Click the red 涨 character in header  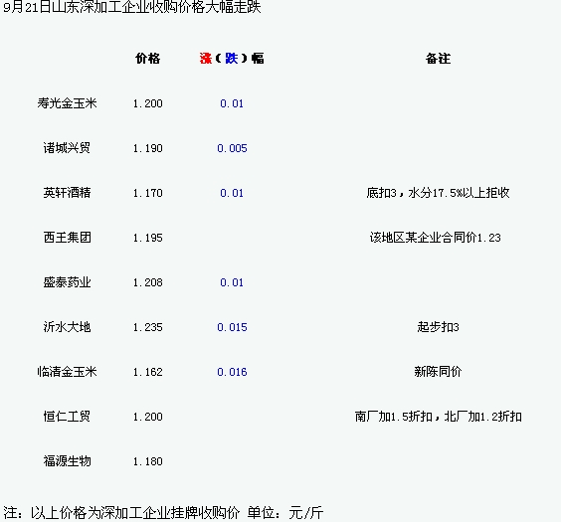click(206, 59)
